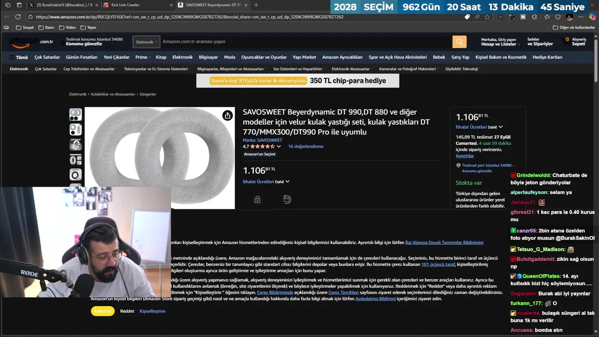The height and width of the screenshot is (337, 599).
Task: Open Yeni Çıkanlar in main nav
Action: coord(117,57)
